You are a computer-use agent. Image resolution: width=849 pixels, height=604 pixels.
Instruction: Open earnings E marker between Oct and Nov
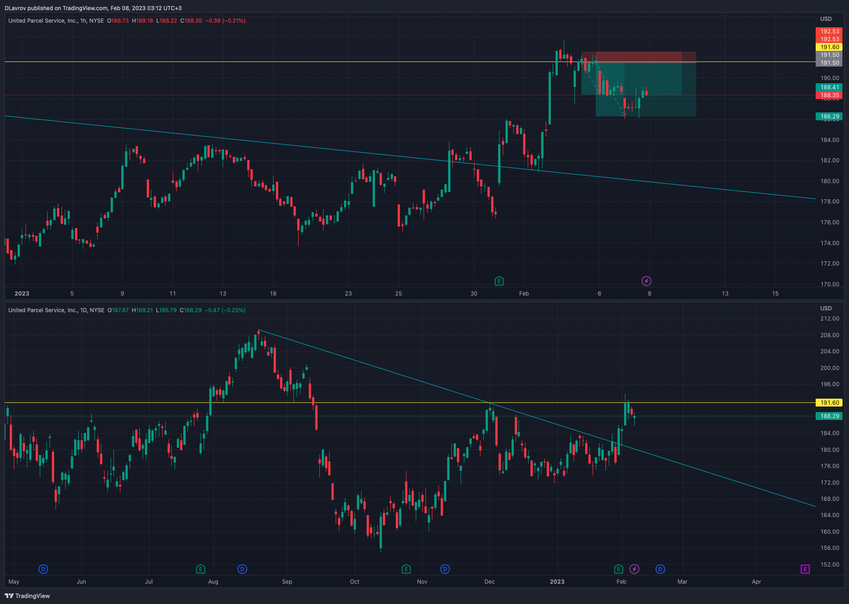click(x=406, y=569)
